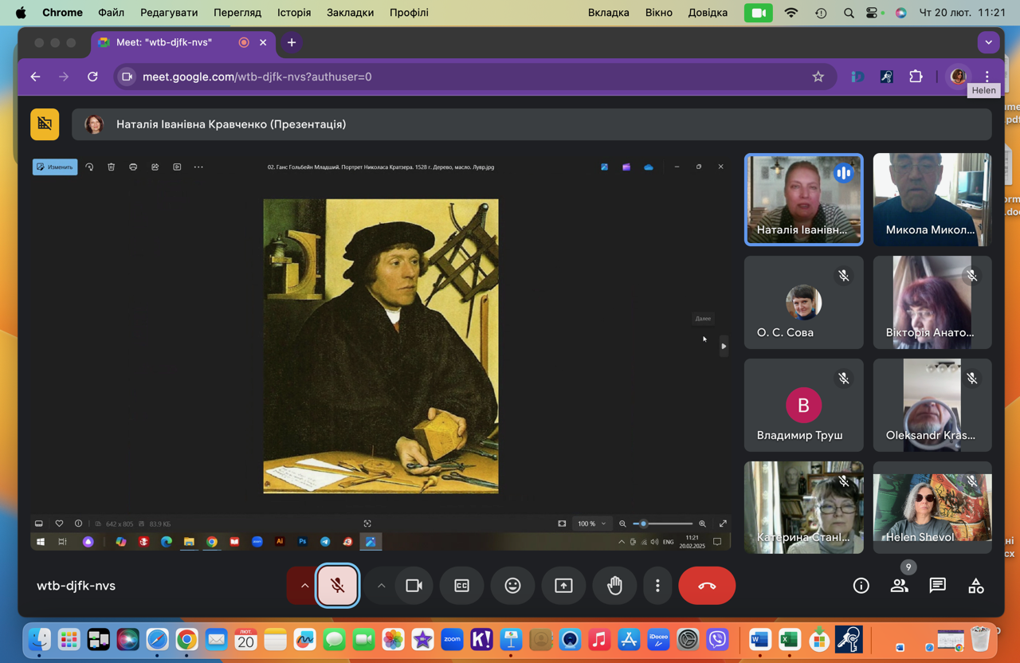The width and height of the screenshot is (1020, 663).
Task: Open the Довідка menu
Action: pyautogui.click(x=708, y=13)
